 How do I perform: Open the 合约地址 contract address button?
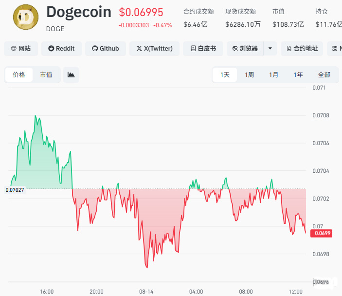coord(302,49)
